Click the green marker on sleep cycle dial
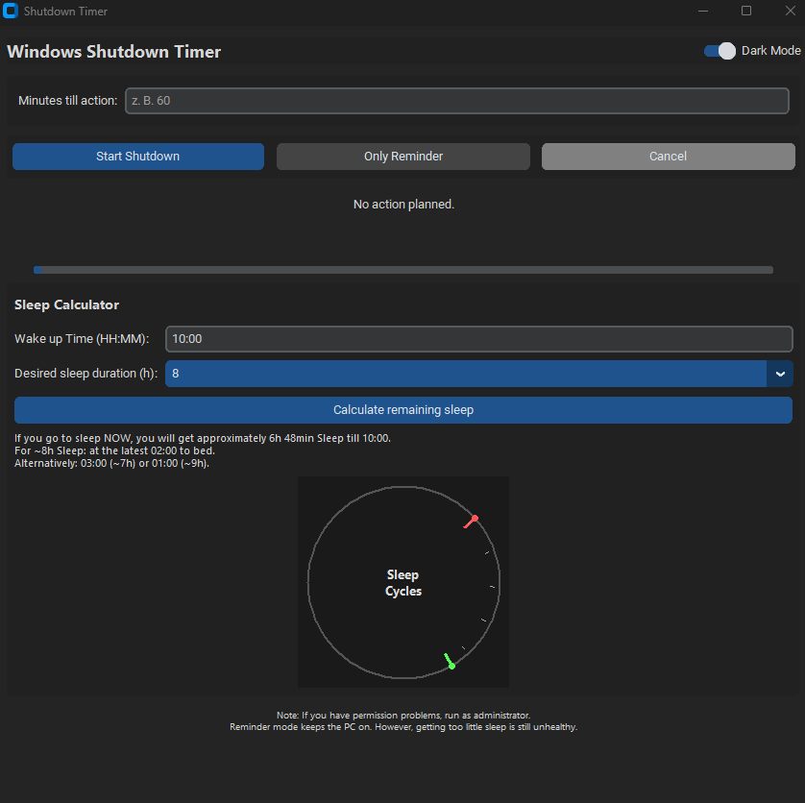This screenshot has width=805, height=803. pyautogui.click(x=450, y=661)
